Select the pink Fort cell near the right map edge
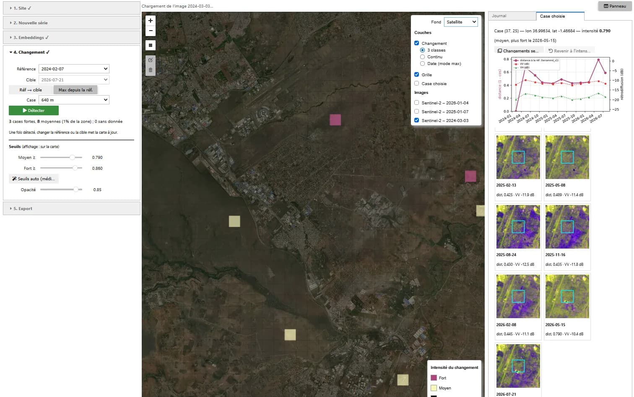Viewport: 634px width, 397px height. pos(470,176)
